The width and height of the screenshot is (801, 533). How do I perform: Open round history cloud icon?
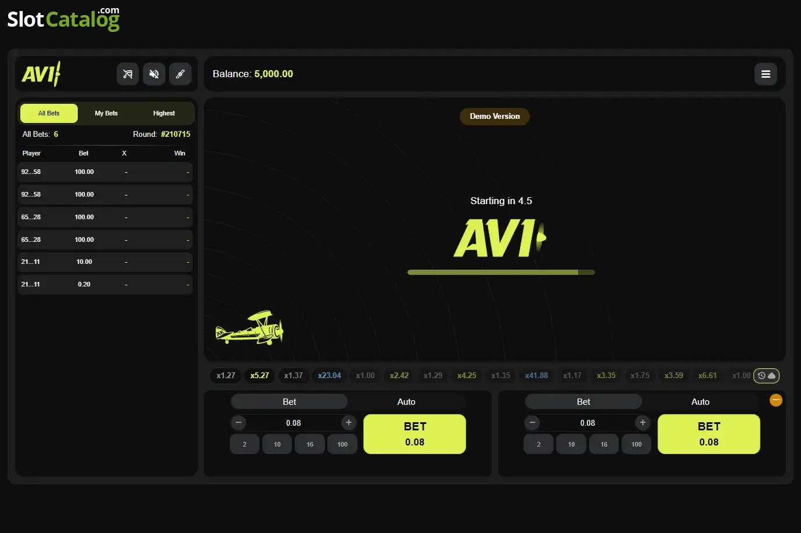tap(766, 376)
